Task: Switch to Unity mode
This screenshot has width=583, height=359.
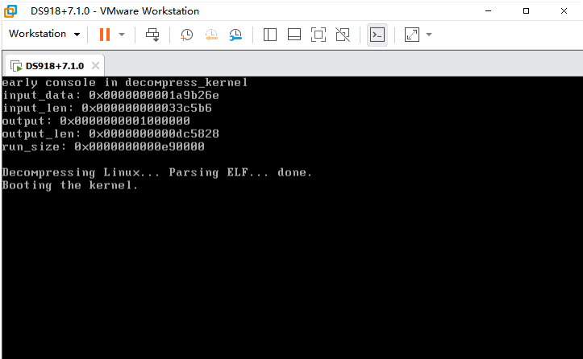Action: [x=343, y=35]
